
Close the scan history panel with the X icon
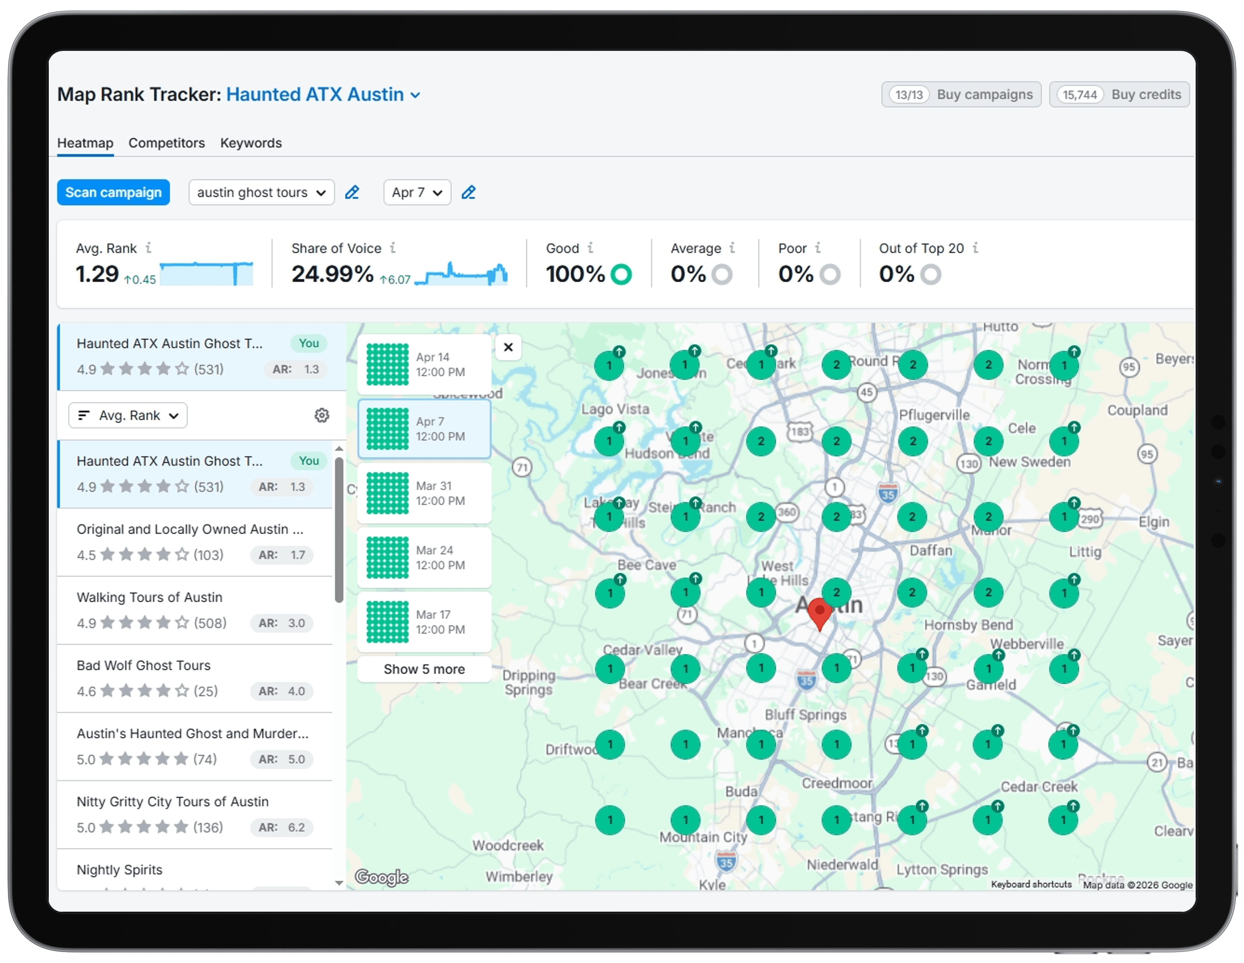pos(508,347)
